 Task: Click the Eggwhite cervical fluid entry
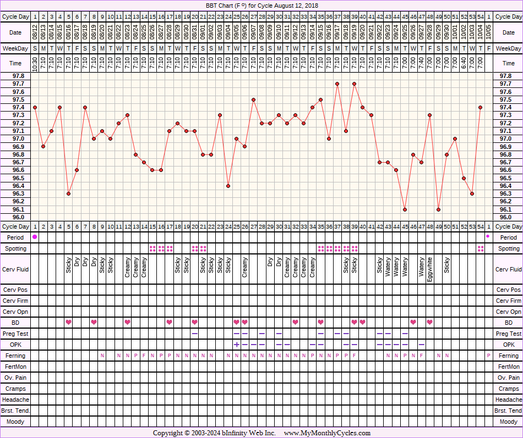pyautogui.click(x=429, y=269)
